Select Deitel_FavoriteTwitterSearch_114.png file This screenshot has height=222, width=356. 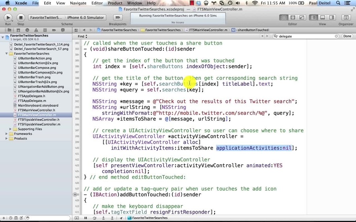pos(41,44)
